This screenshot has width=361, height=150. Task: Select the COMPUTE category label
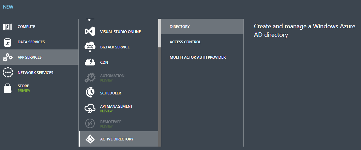pos(27,27)
